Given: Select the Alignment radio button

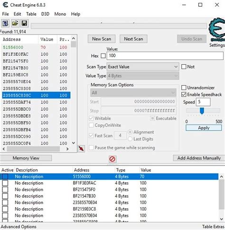Looking at the screenshot, I should coord(130,132).
